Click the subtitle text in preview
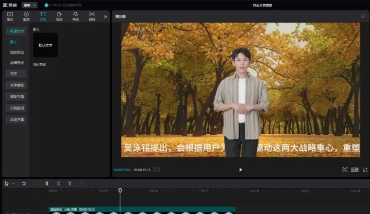 [x=242, y=148]
